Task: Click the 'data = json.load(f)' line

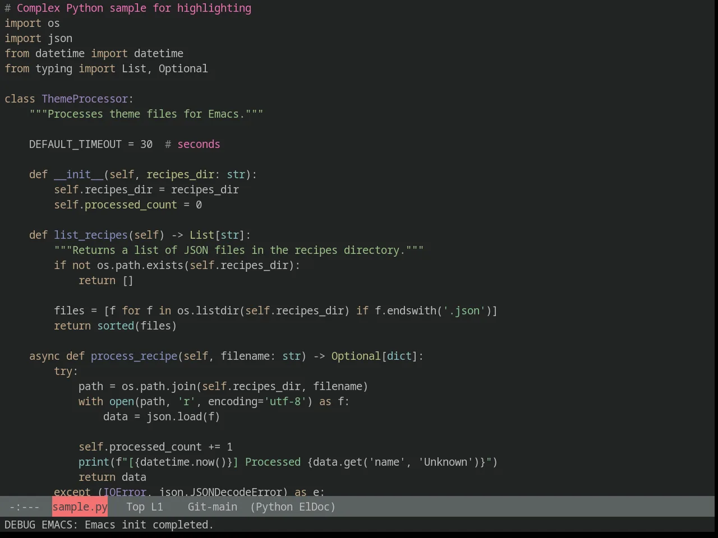Action: [162, 416]
